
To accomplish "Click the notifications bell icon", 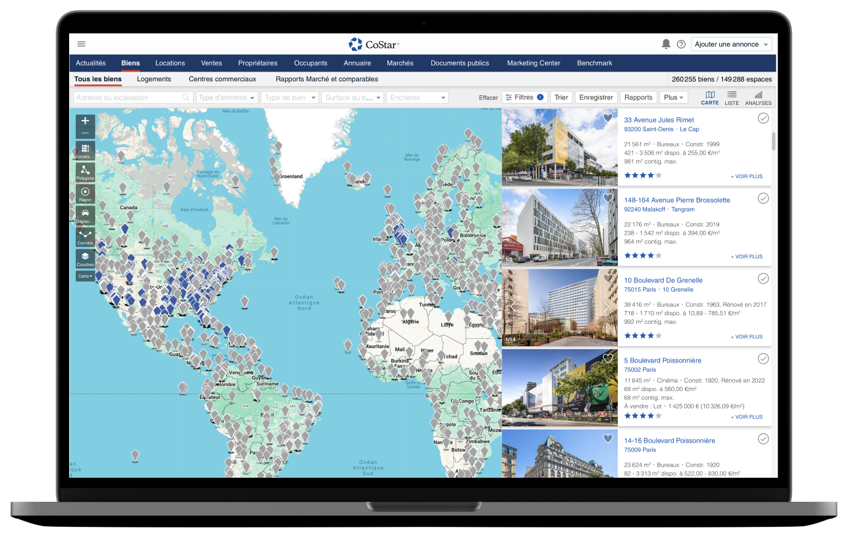I will (666, 44).
